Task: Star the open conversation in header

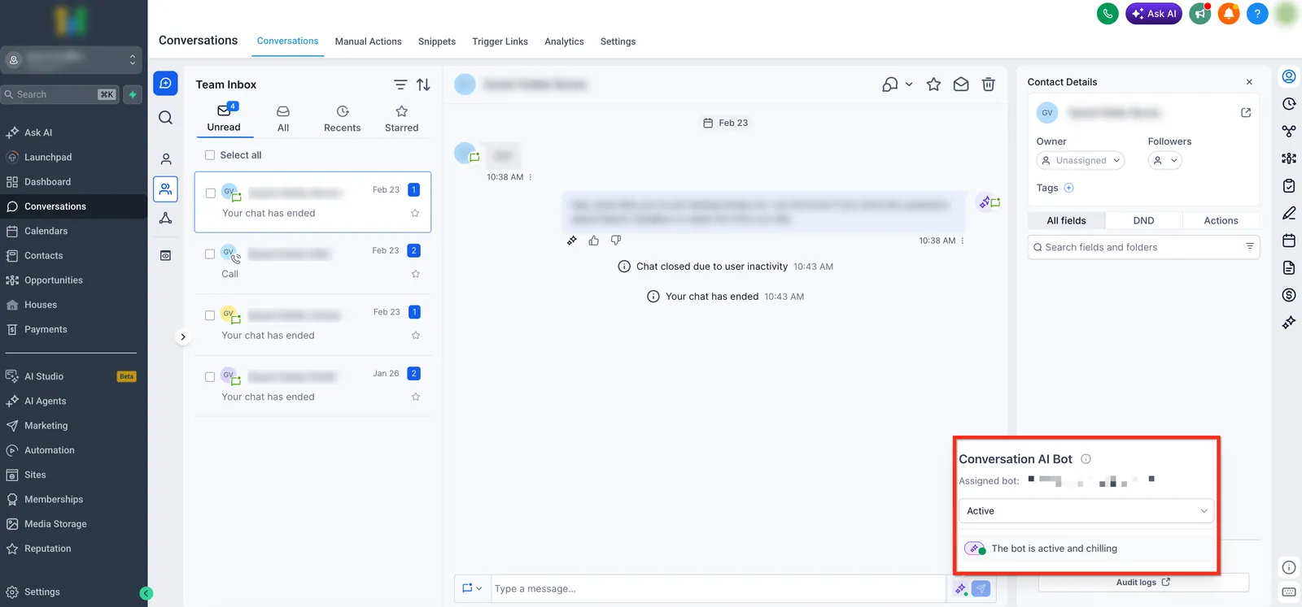Action: 933,85
